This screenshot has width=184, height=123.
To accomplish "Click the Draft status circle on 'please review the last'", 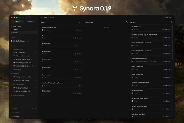I will point(78,30).
